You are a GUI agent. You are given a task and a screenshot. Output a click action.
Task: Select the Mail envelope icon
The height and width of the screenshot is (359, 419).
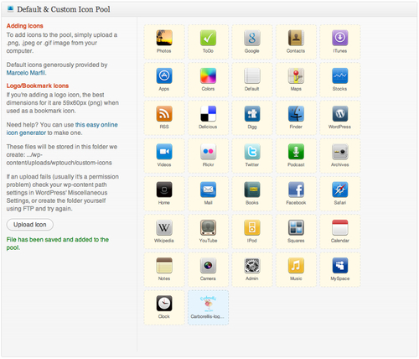[208, 190]
